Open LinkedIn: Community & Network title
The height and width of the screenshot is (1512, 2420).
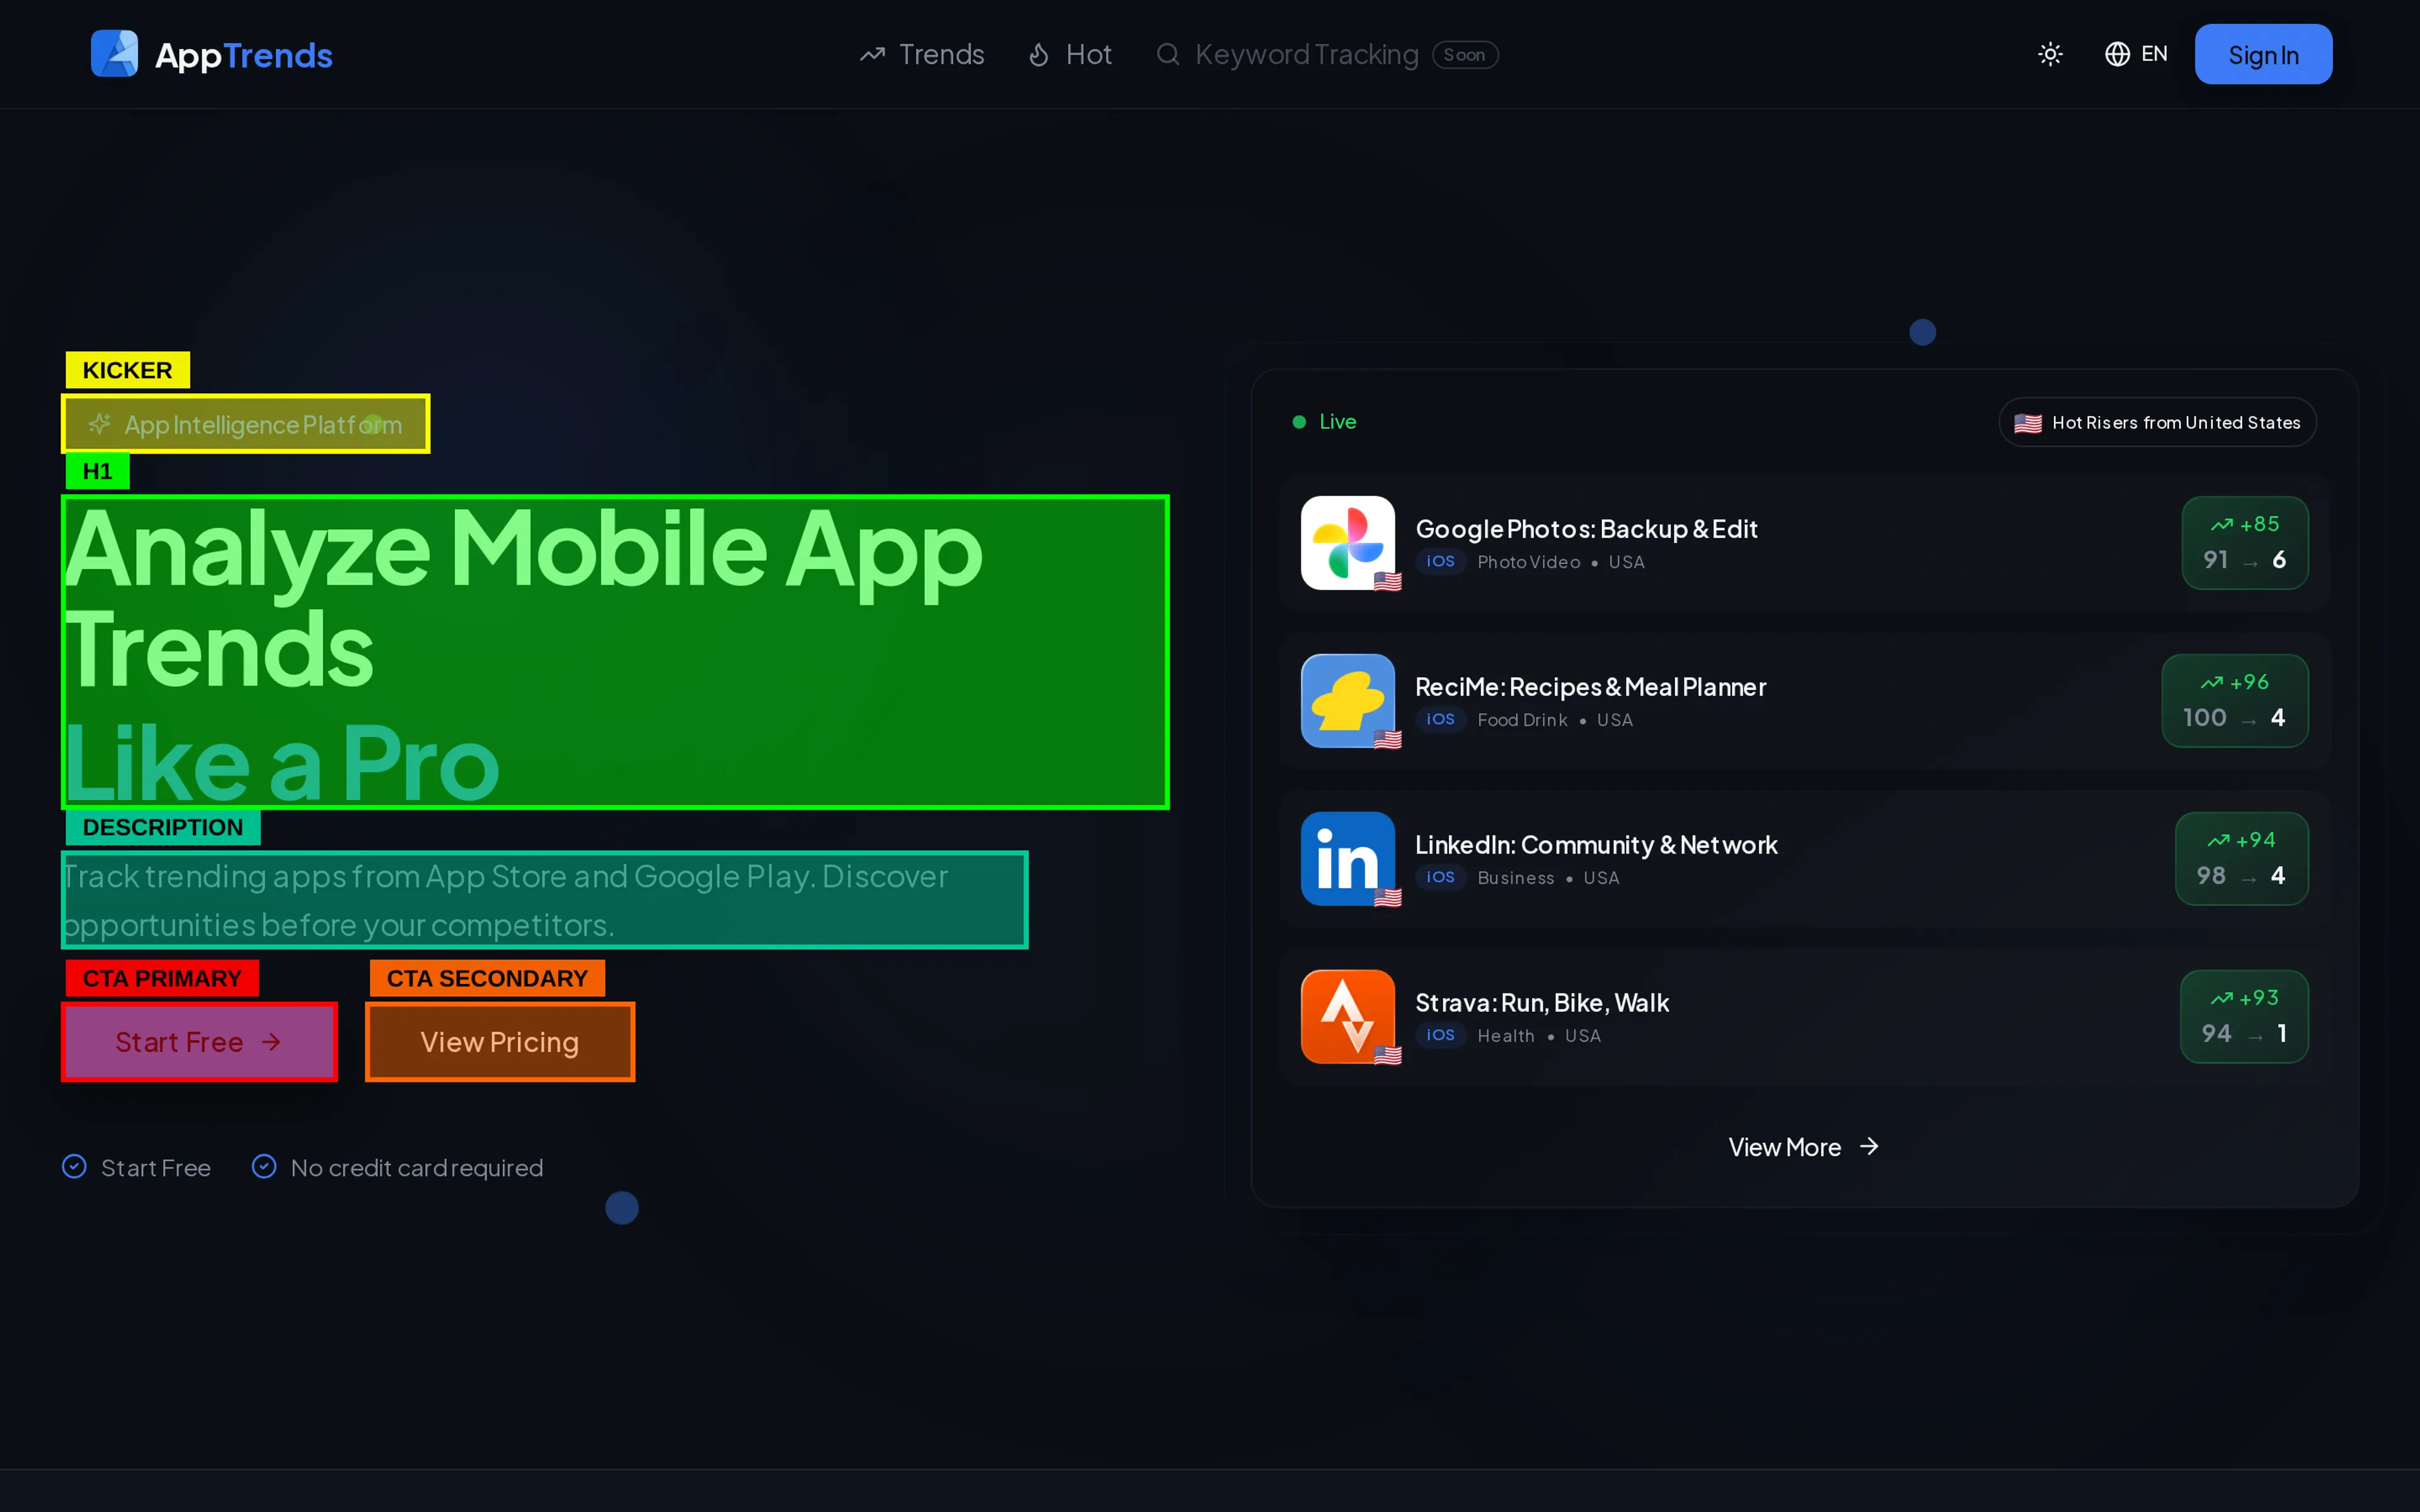tap(1596, 845)
